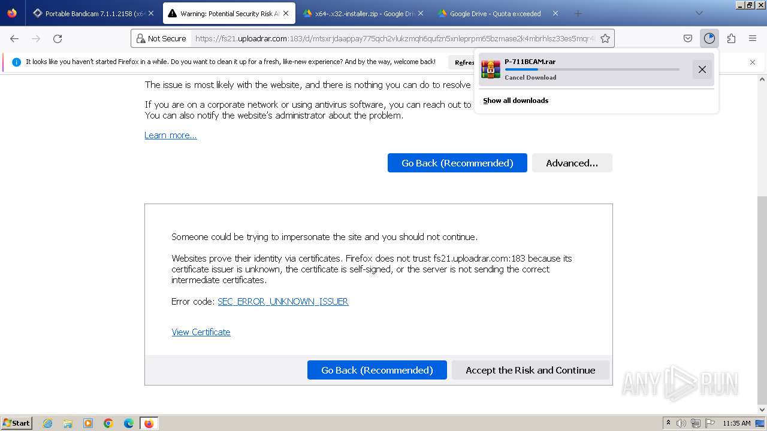The height and width of the screenshot is (431, 767).
Task: Open the Pocket save icon
Action: (688, 38)
